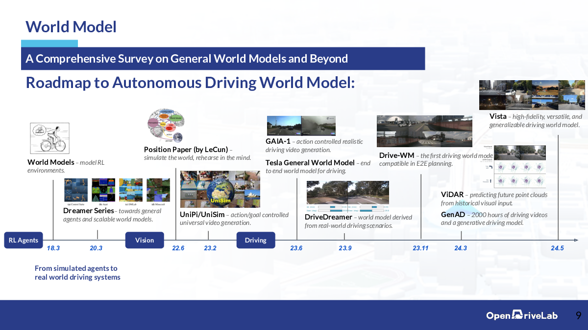
Task: Click the World Model slide title
Action: [x=71, y=26]
